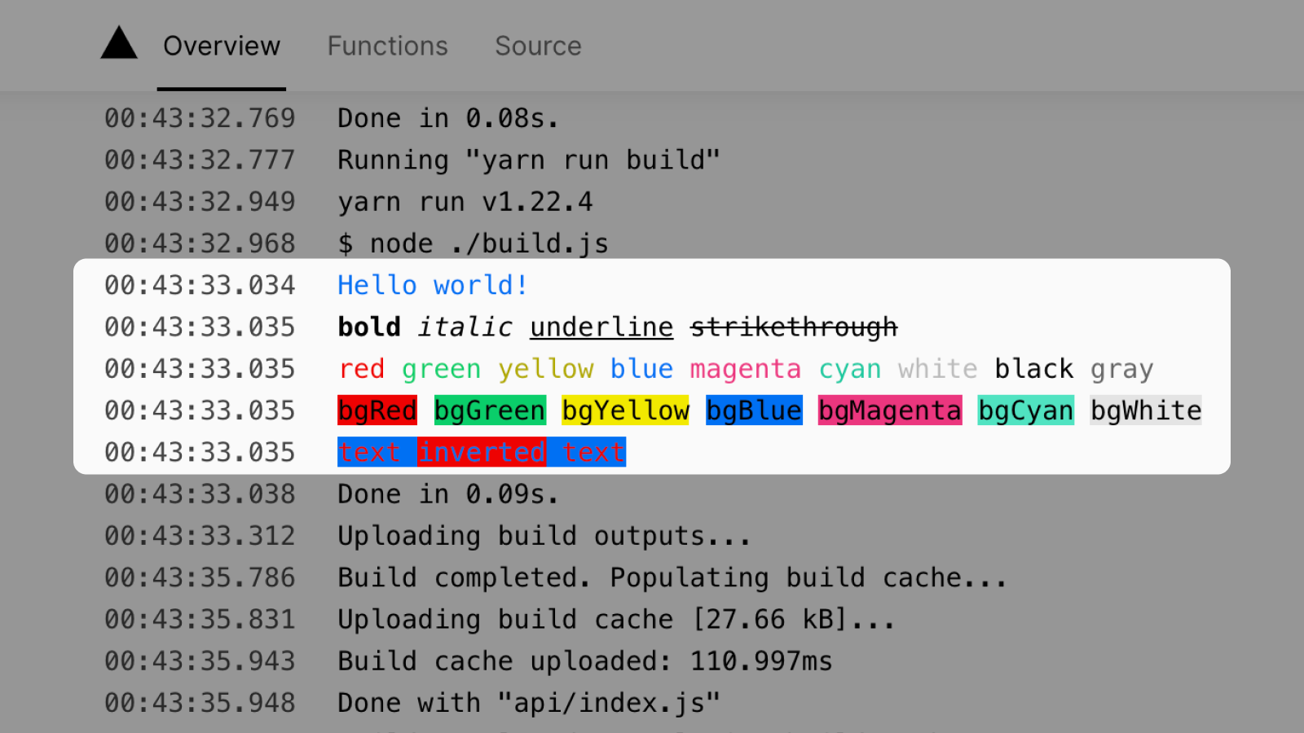Switch to the Functions tab
The width and height of the screenshot is (1304, 733).
click(387, 46)
